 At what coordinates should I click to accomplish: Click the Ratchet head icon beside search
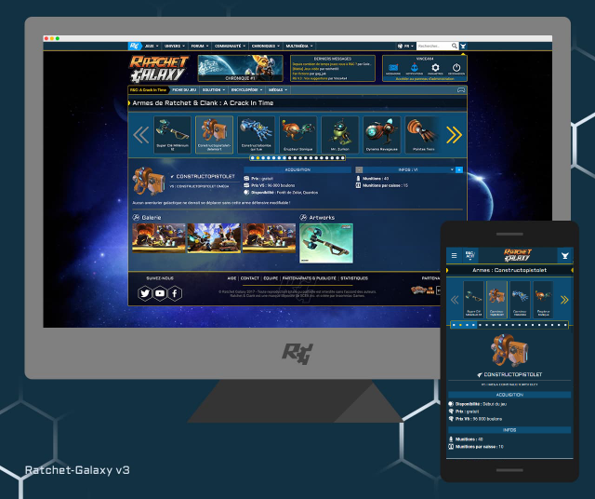(463, 46)
